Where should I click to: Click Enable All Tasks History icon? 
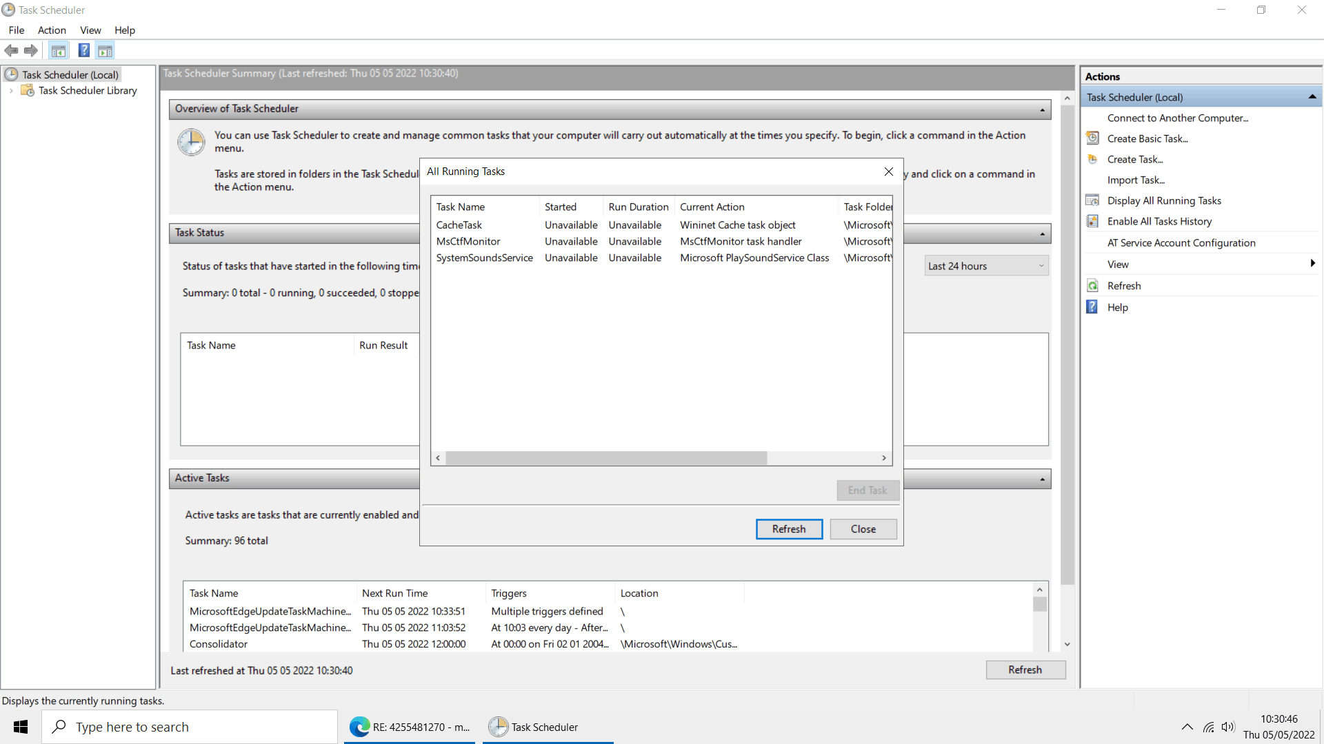click(1092, 221)
